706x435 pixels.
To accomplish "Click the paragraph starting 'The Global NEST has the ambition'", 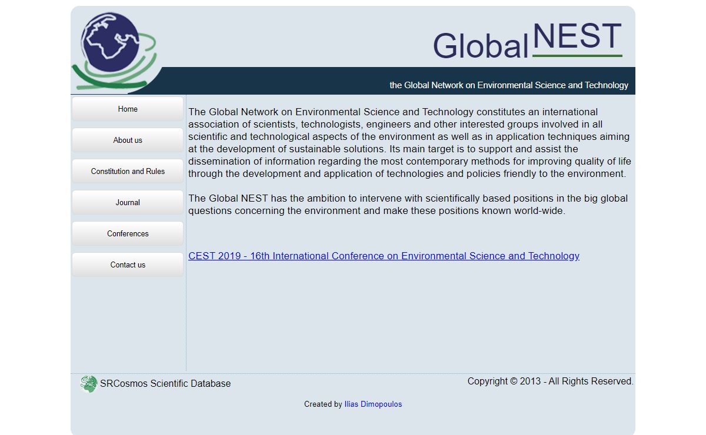I will [x=408, y=205].
